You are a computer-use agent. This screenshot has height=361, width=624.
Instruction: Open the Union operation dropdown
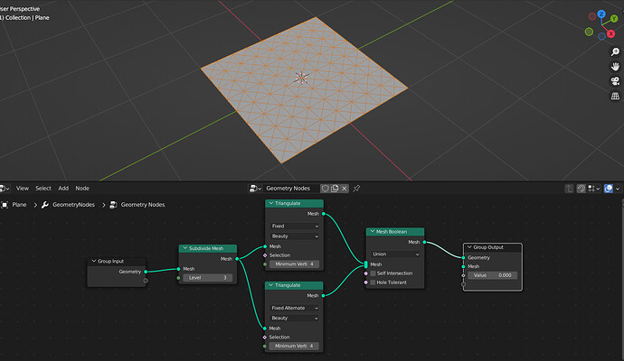(x=395, y=254)
